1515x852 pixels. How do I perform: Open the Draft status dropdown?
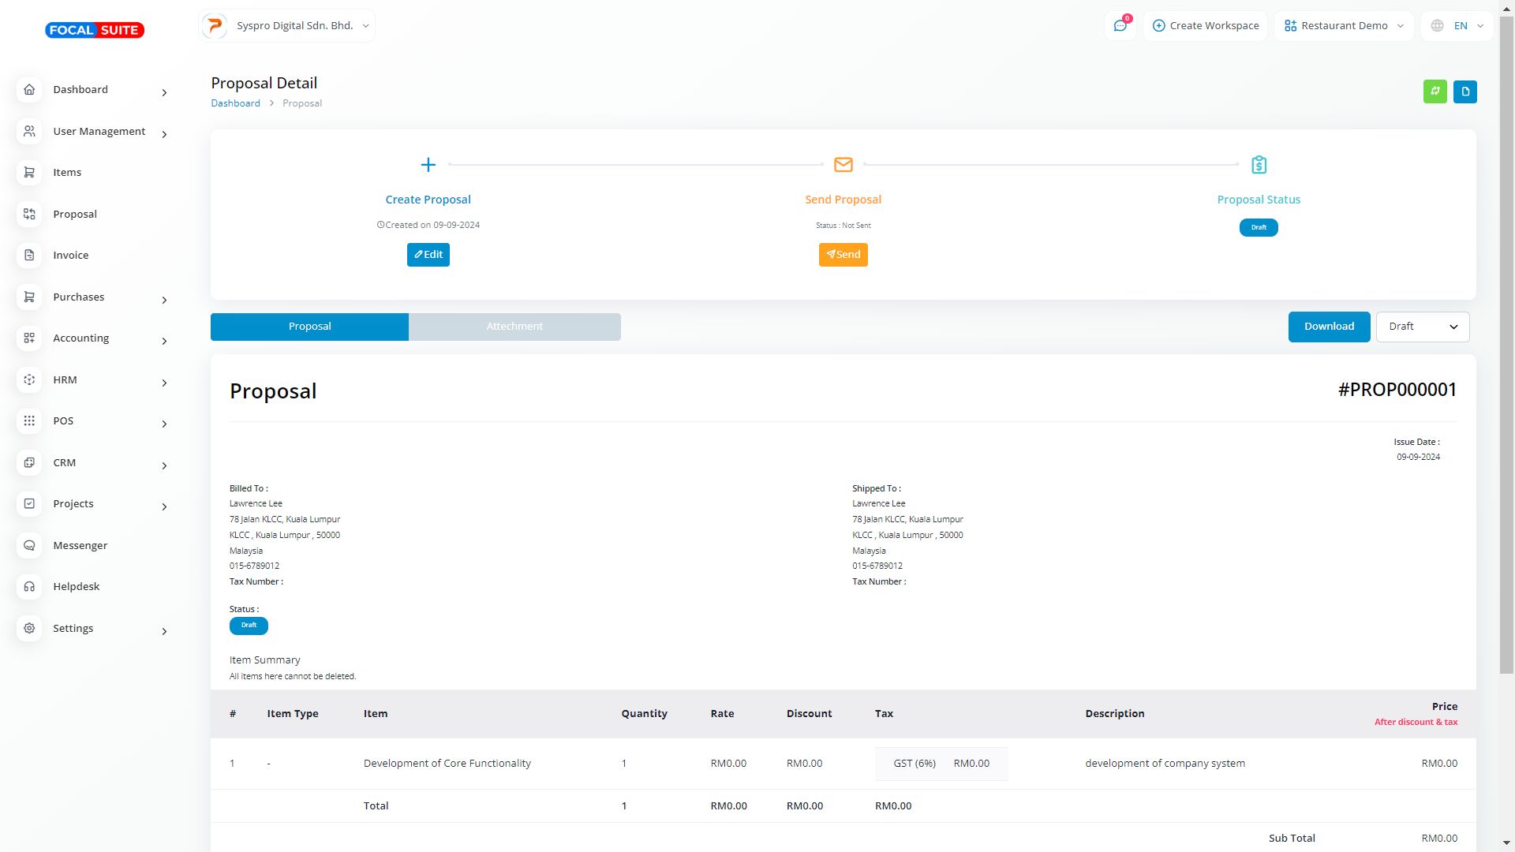pyautogui.click(x=1422, y=327)
